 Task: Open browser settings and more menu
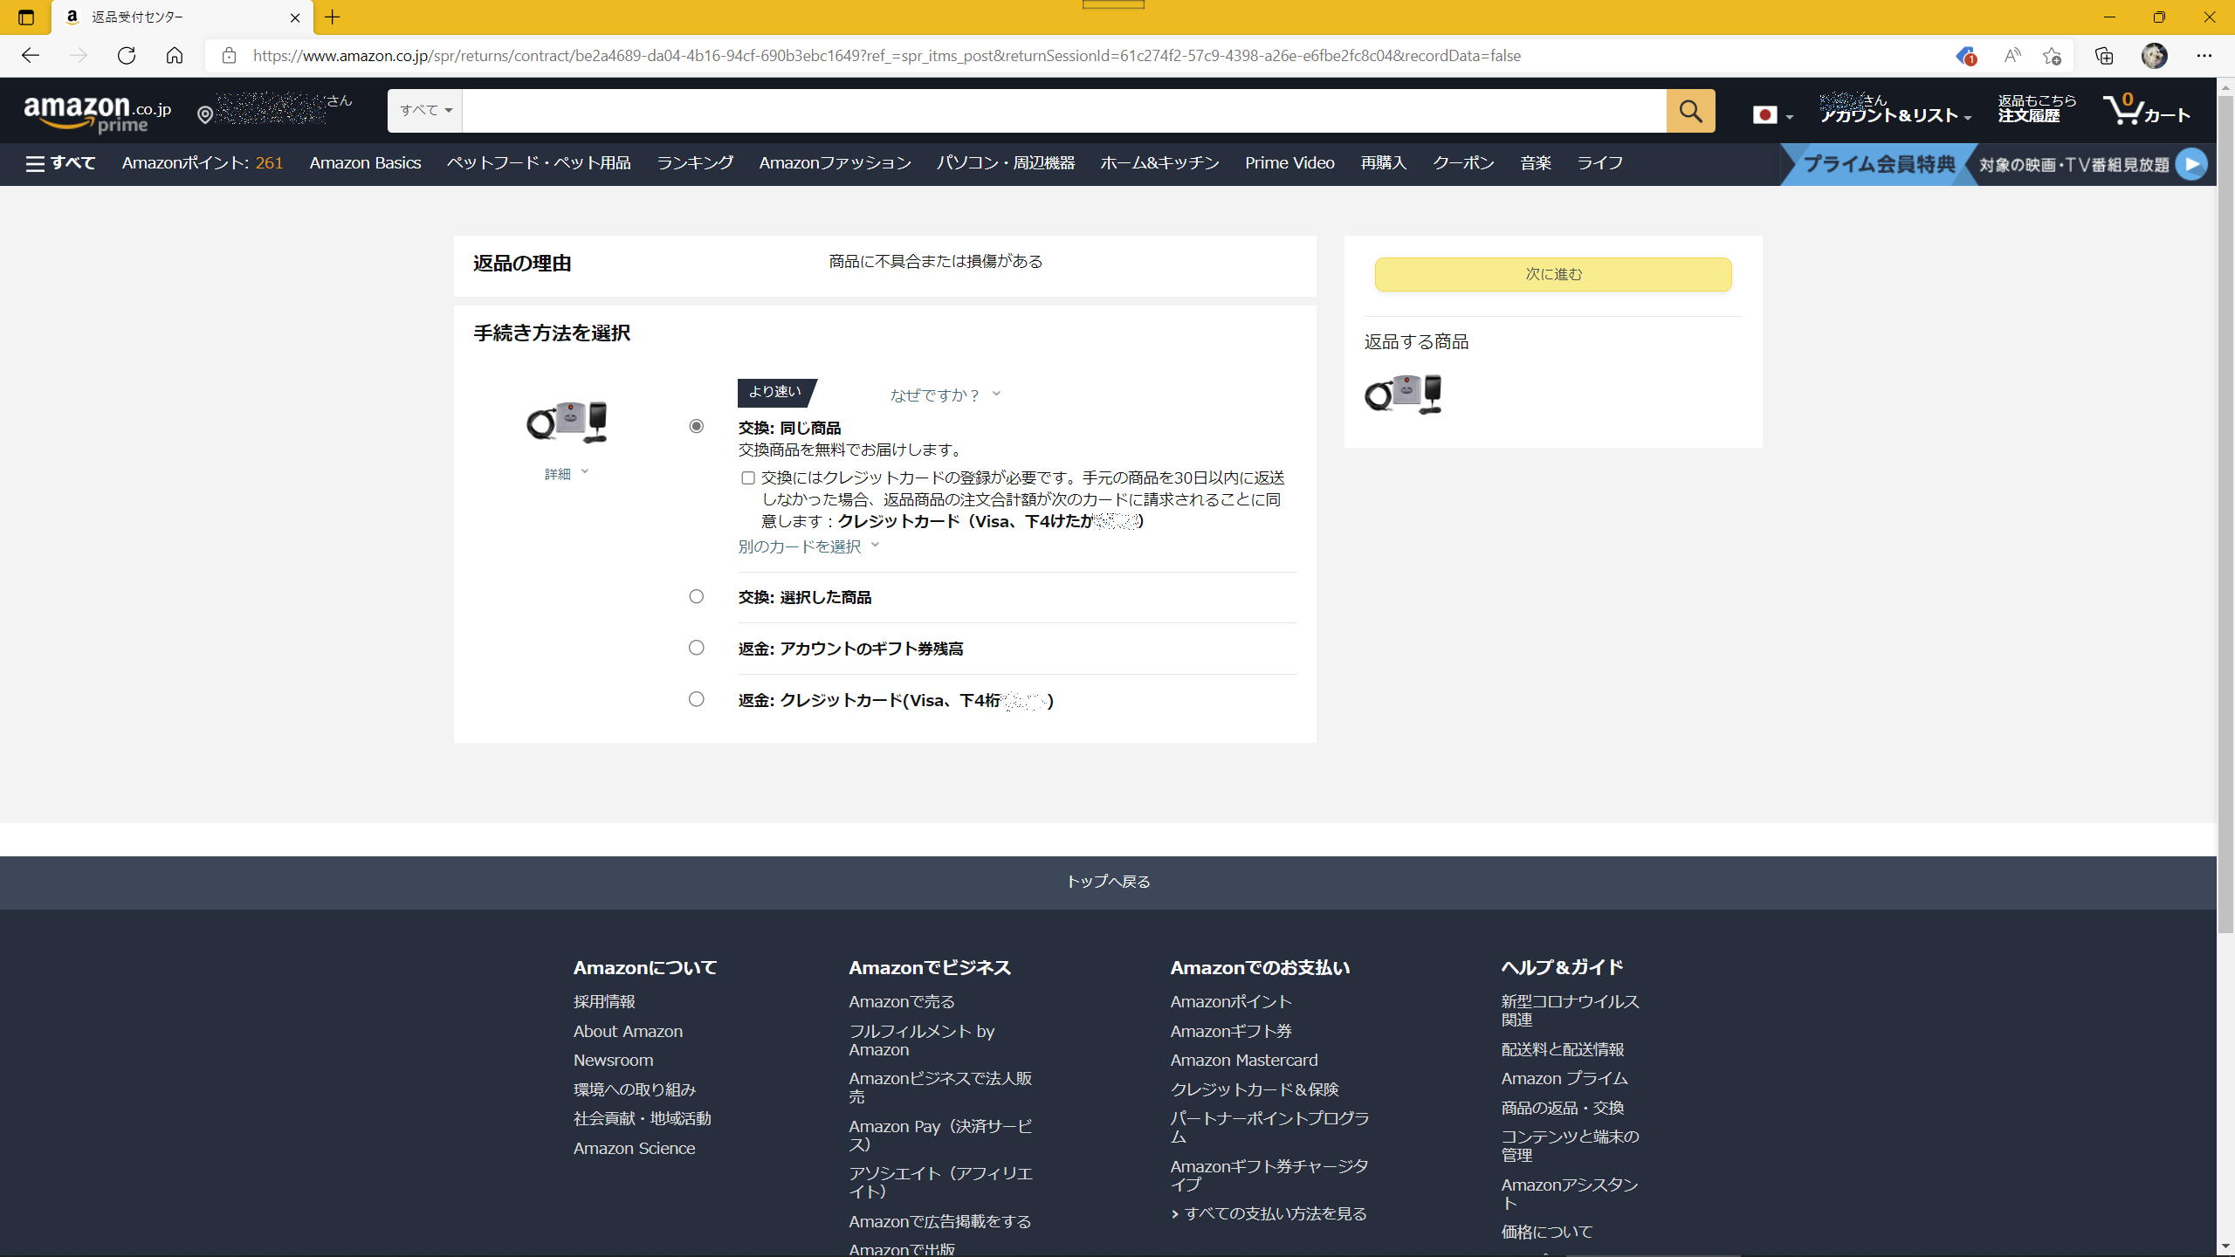(2204, 56)
